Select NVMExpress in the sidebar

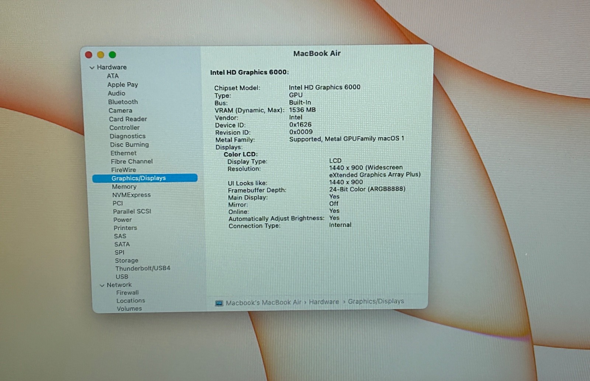point(132,195)
